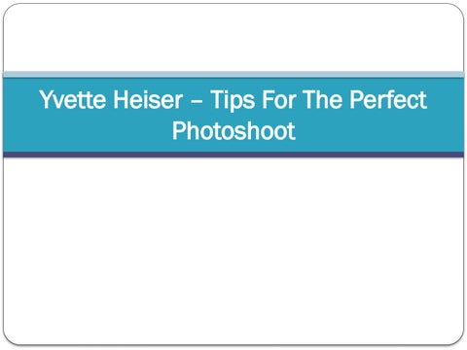Viewport: 467px width, 350px height.
Task: Click the word "Yvette" in the title
Action: tap(72, 99)
